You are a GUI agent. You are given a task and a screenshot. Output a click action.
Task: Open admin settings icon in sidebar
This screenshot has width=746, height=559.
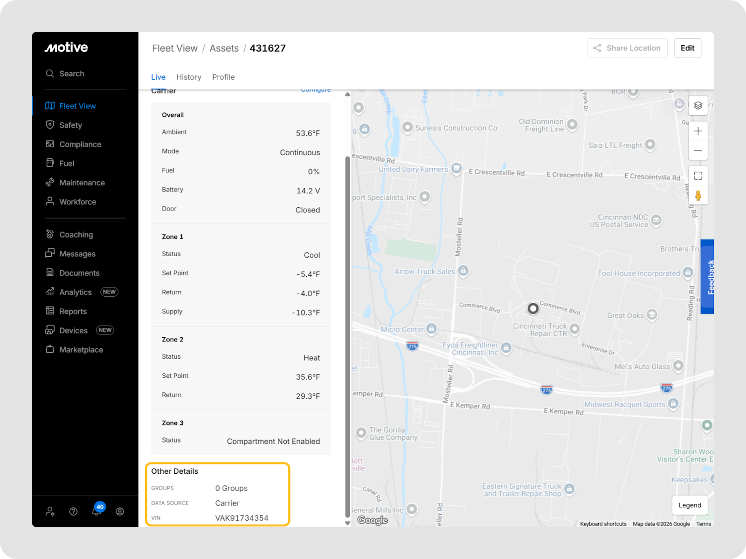click(x=50, y=511)
